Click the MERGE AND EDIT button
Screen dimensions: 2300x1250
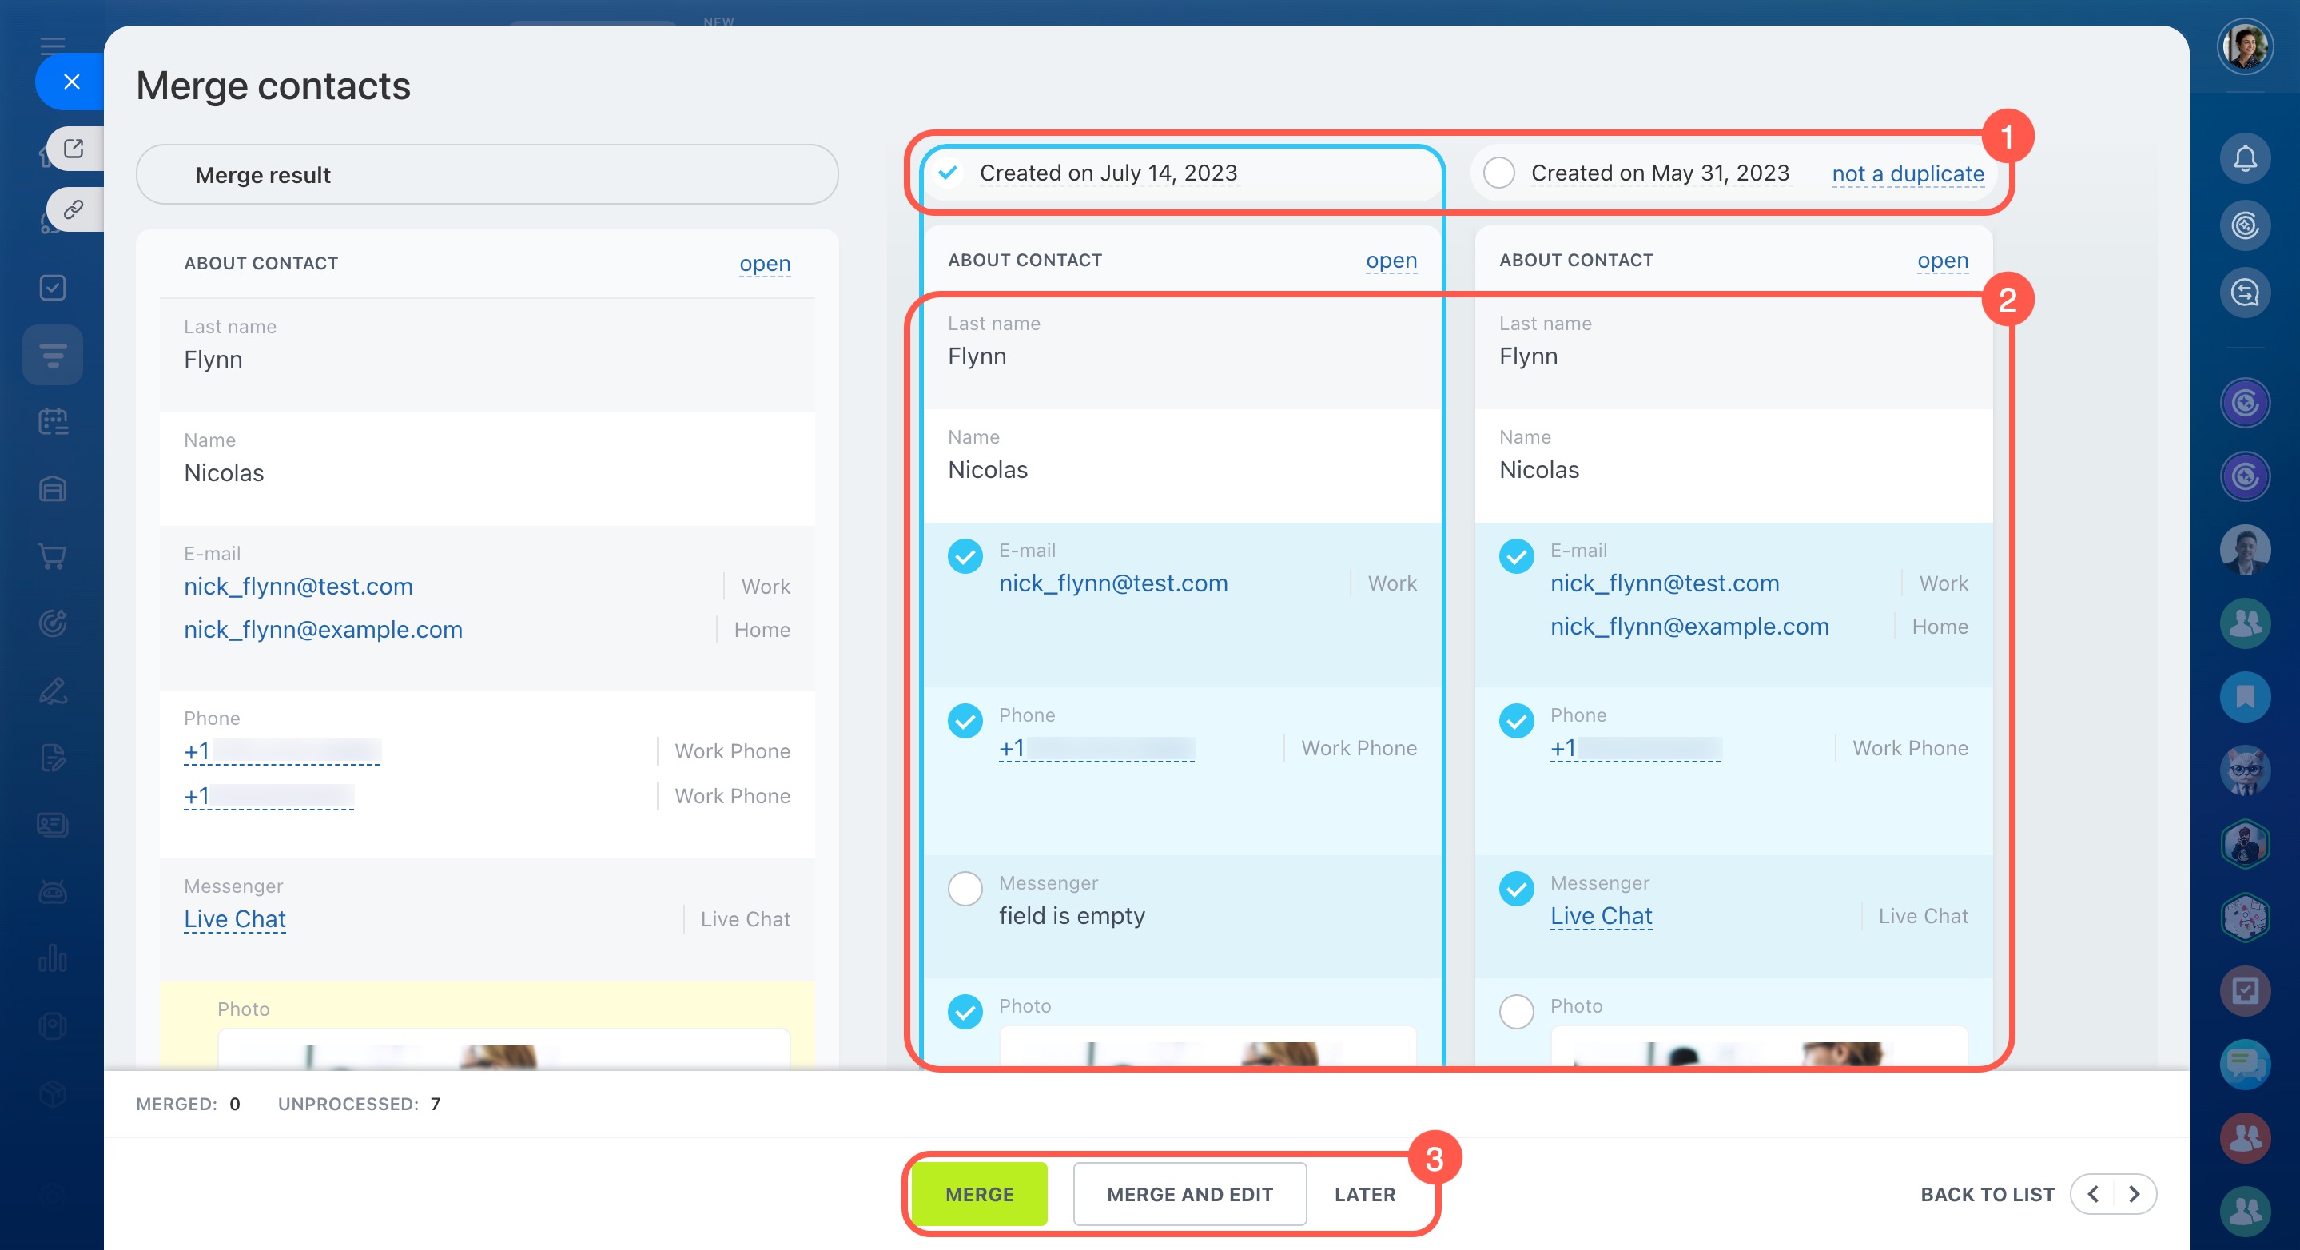click(x=1188, y=1194)
